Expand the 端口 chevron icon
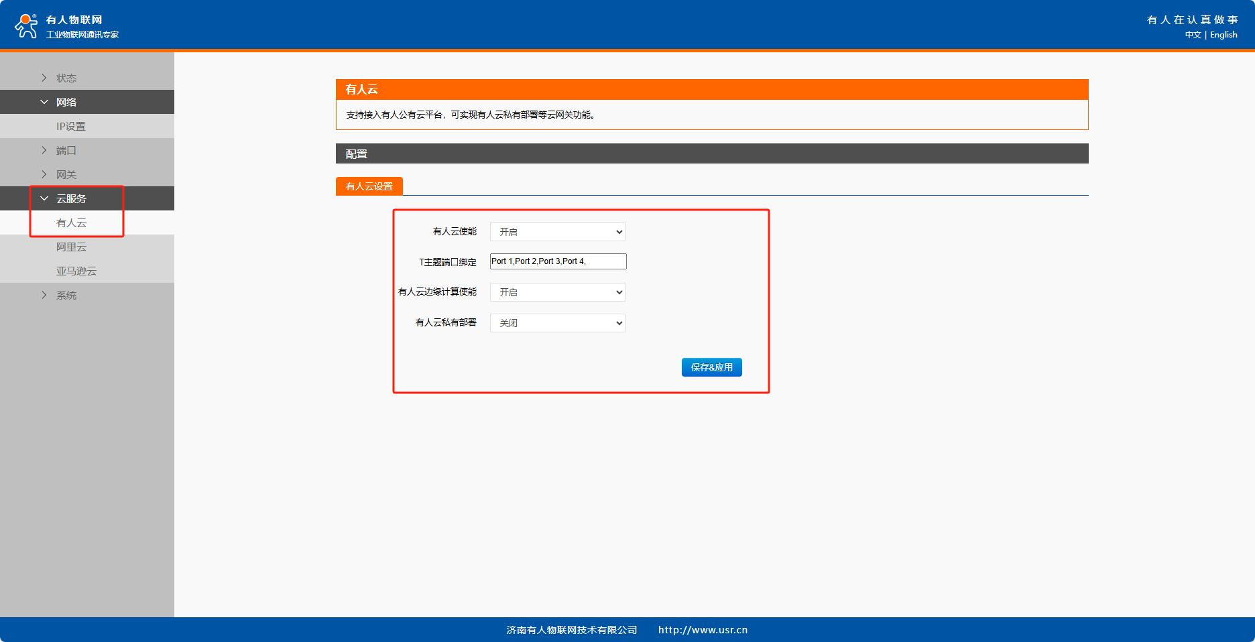This screenshot has width=1255, height=642. tap(44, 150)
